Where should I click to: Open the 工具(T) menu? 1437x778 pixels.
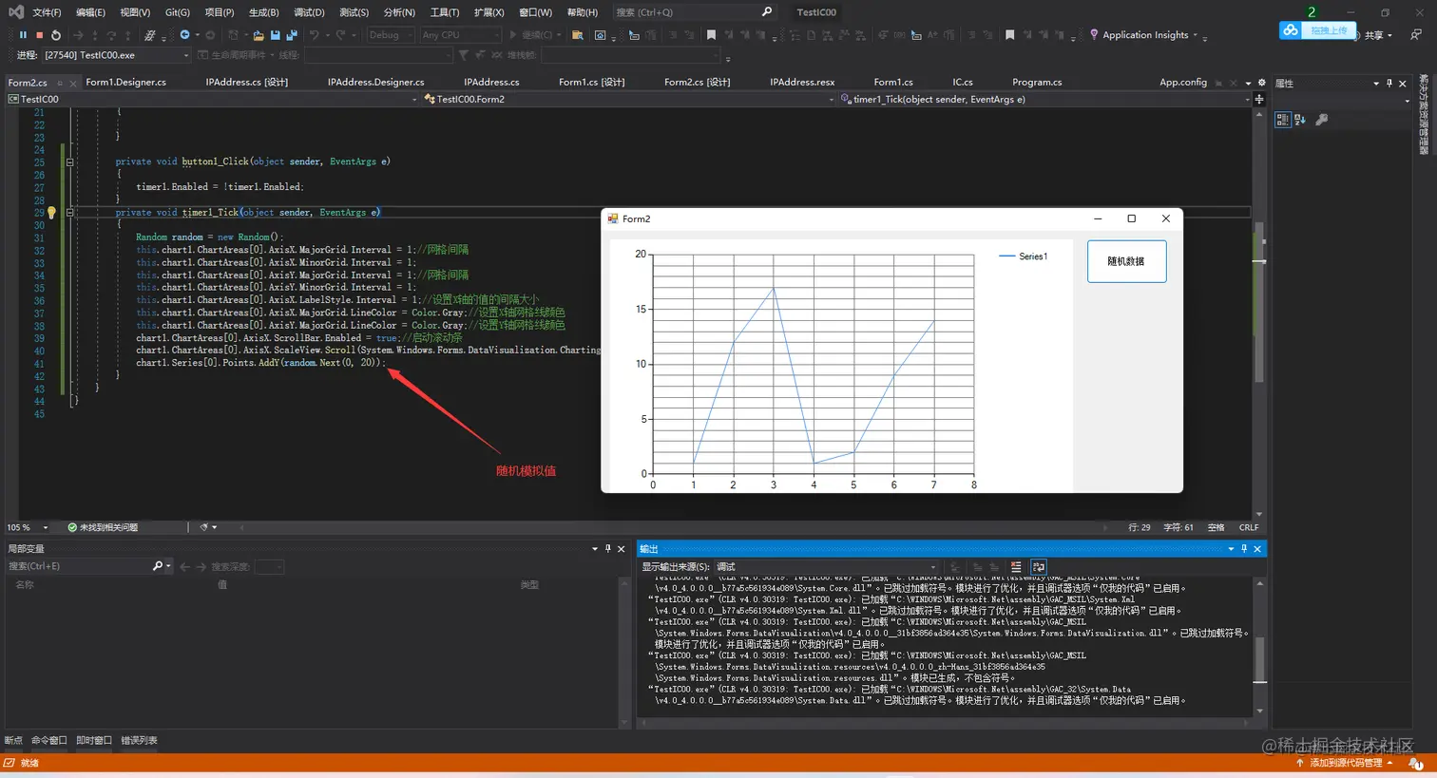444,12
